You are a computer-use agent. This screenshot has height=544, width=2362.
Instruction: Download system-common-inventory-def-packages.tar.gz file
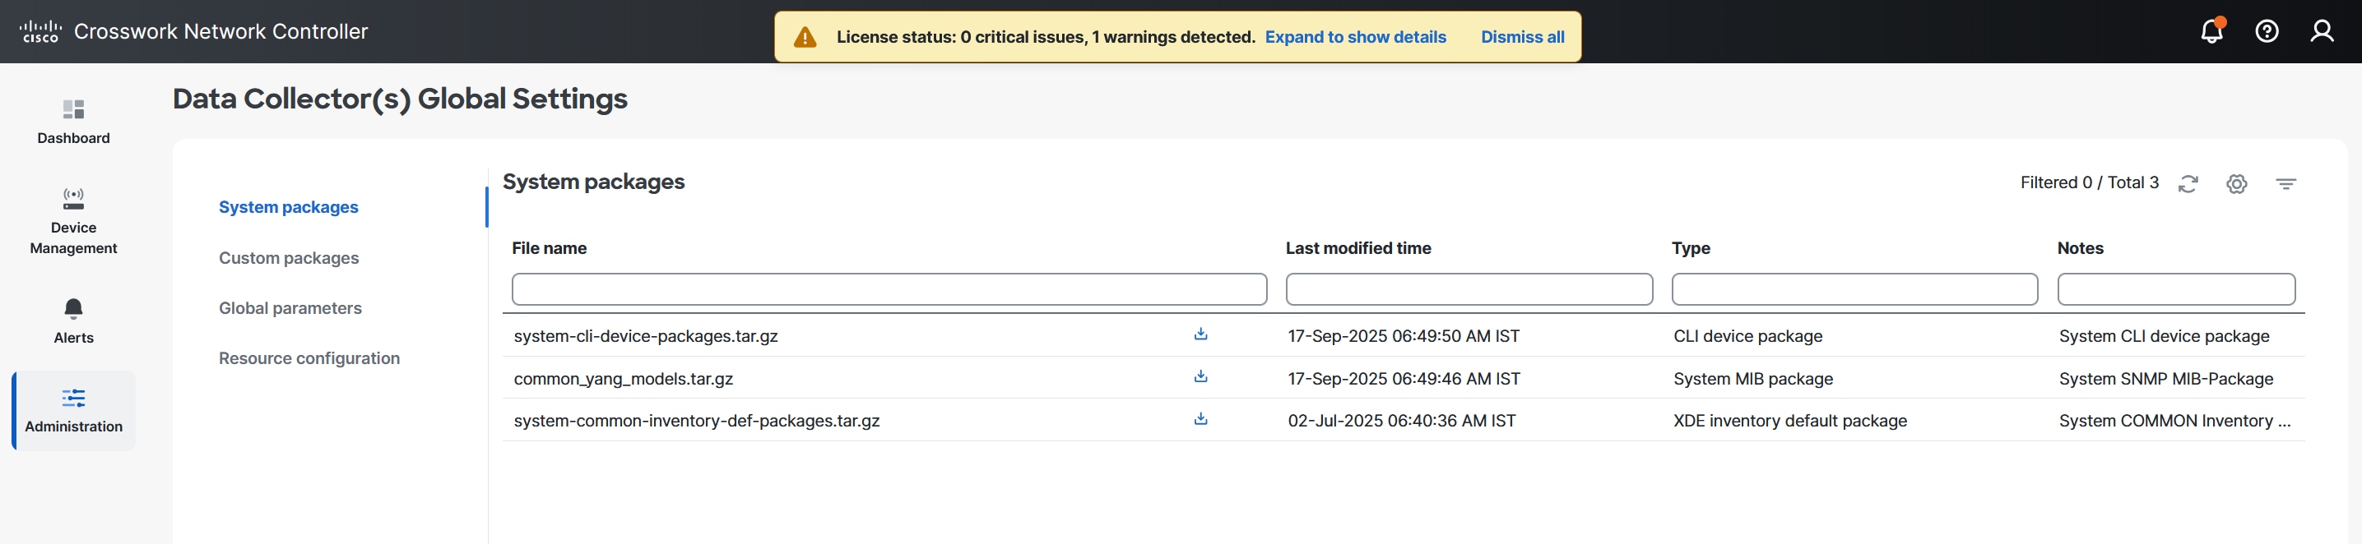(1200, 419)
